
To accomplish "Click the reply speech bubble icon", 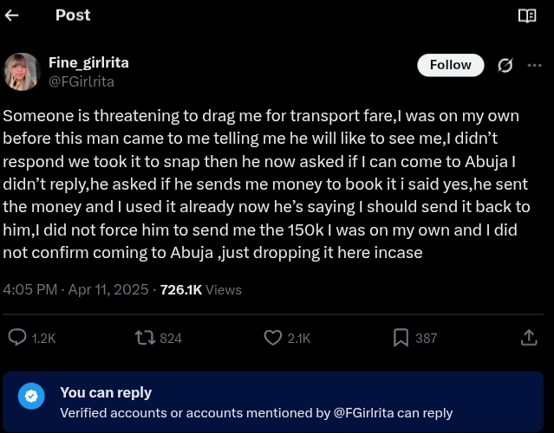I will [x=17, y=338].
